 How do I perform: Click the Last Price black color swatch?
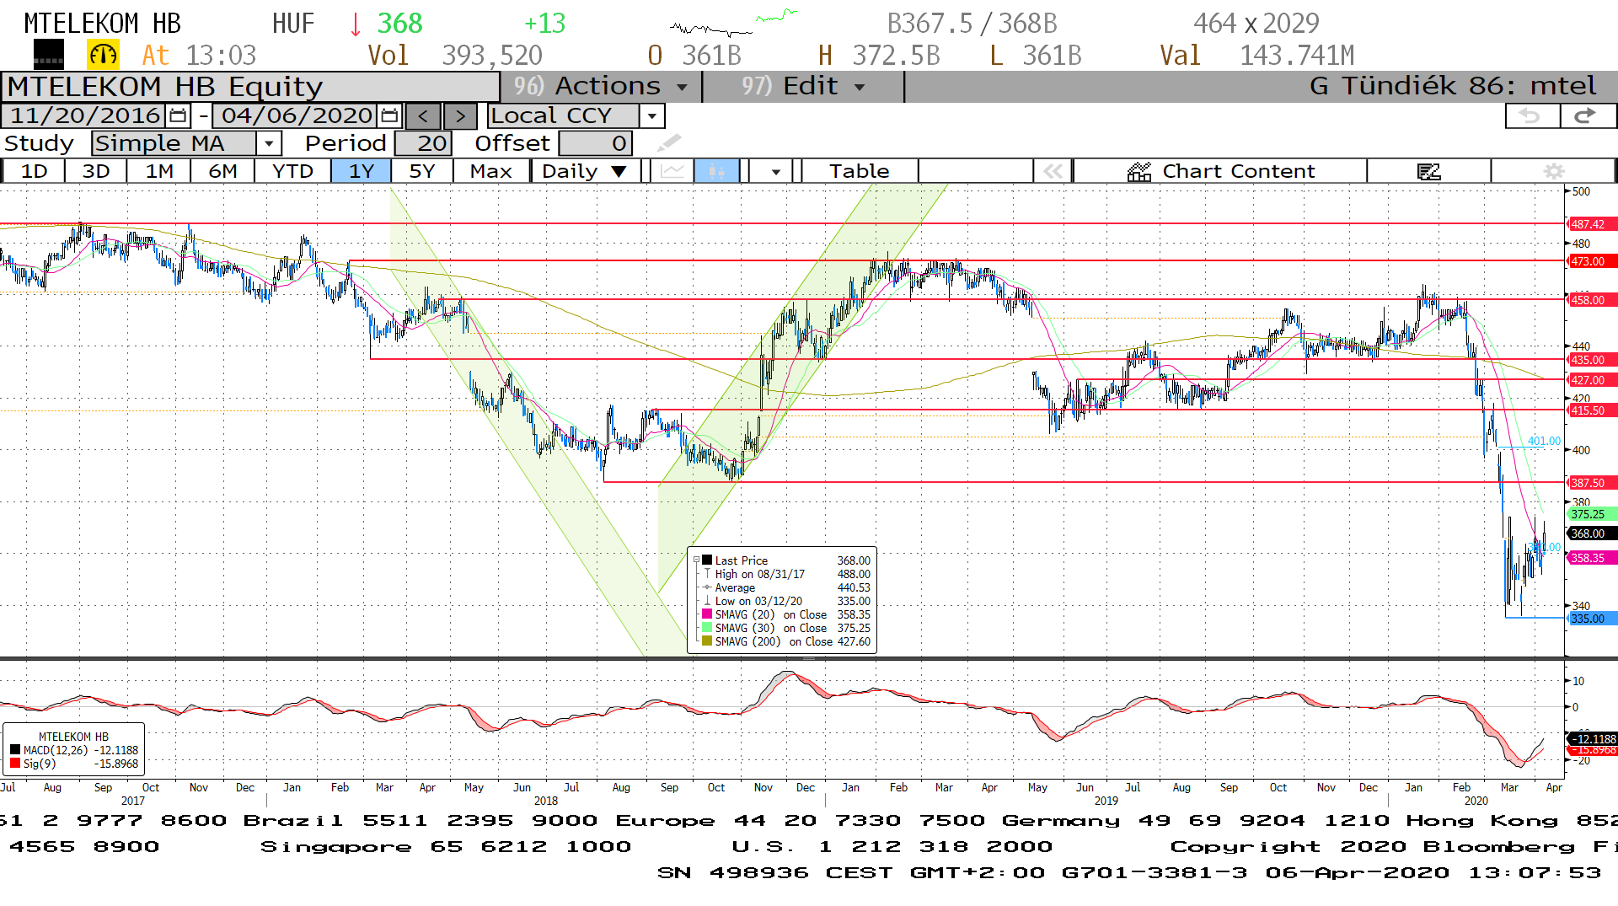click(708, 560)
